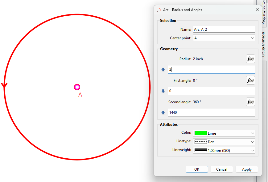Close the Arc dialog
The width and height of the screenshot is (268, 182).
coord(257,10)
